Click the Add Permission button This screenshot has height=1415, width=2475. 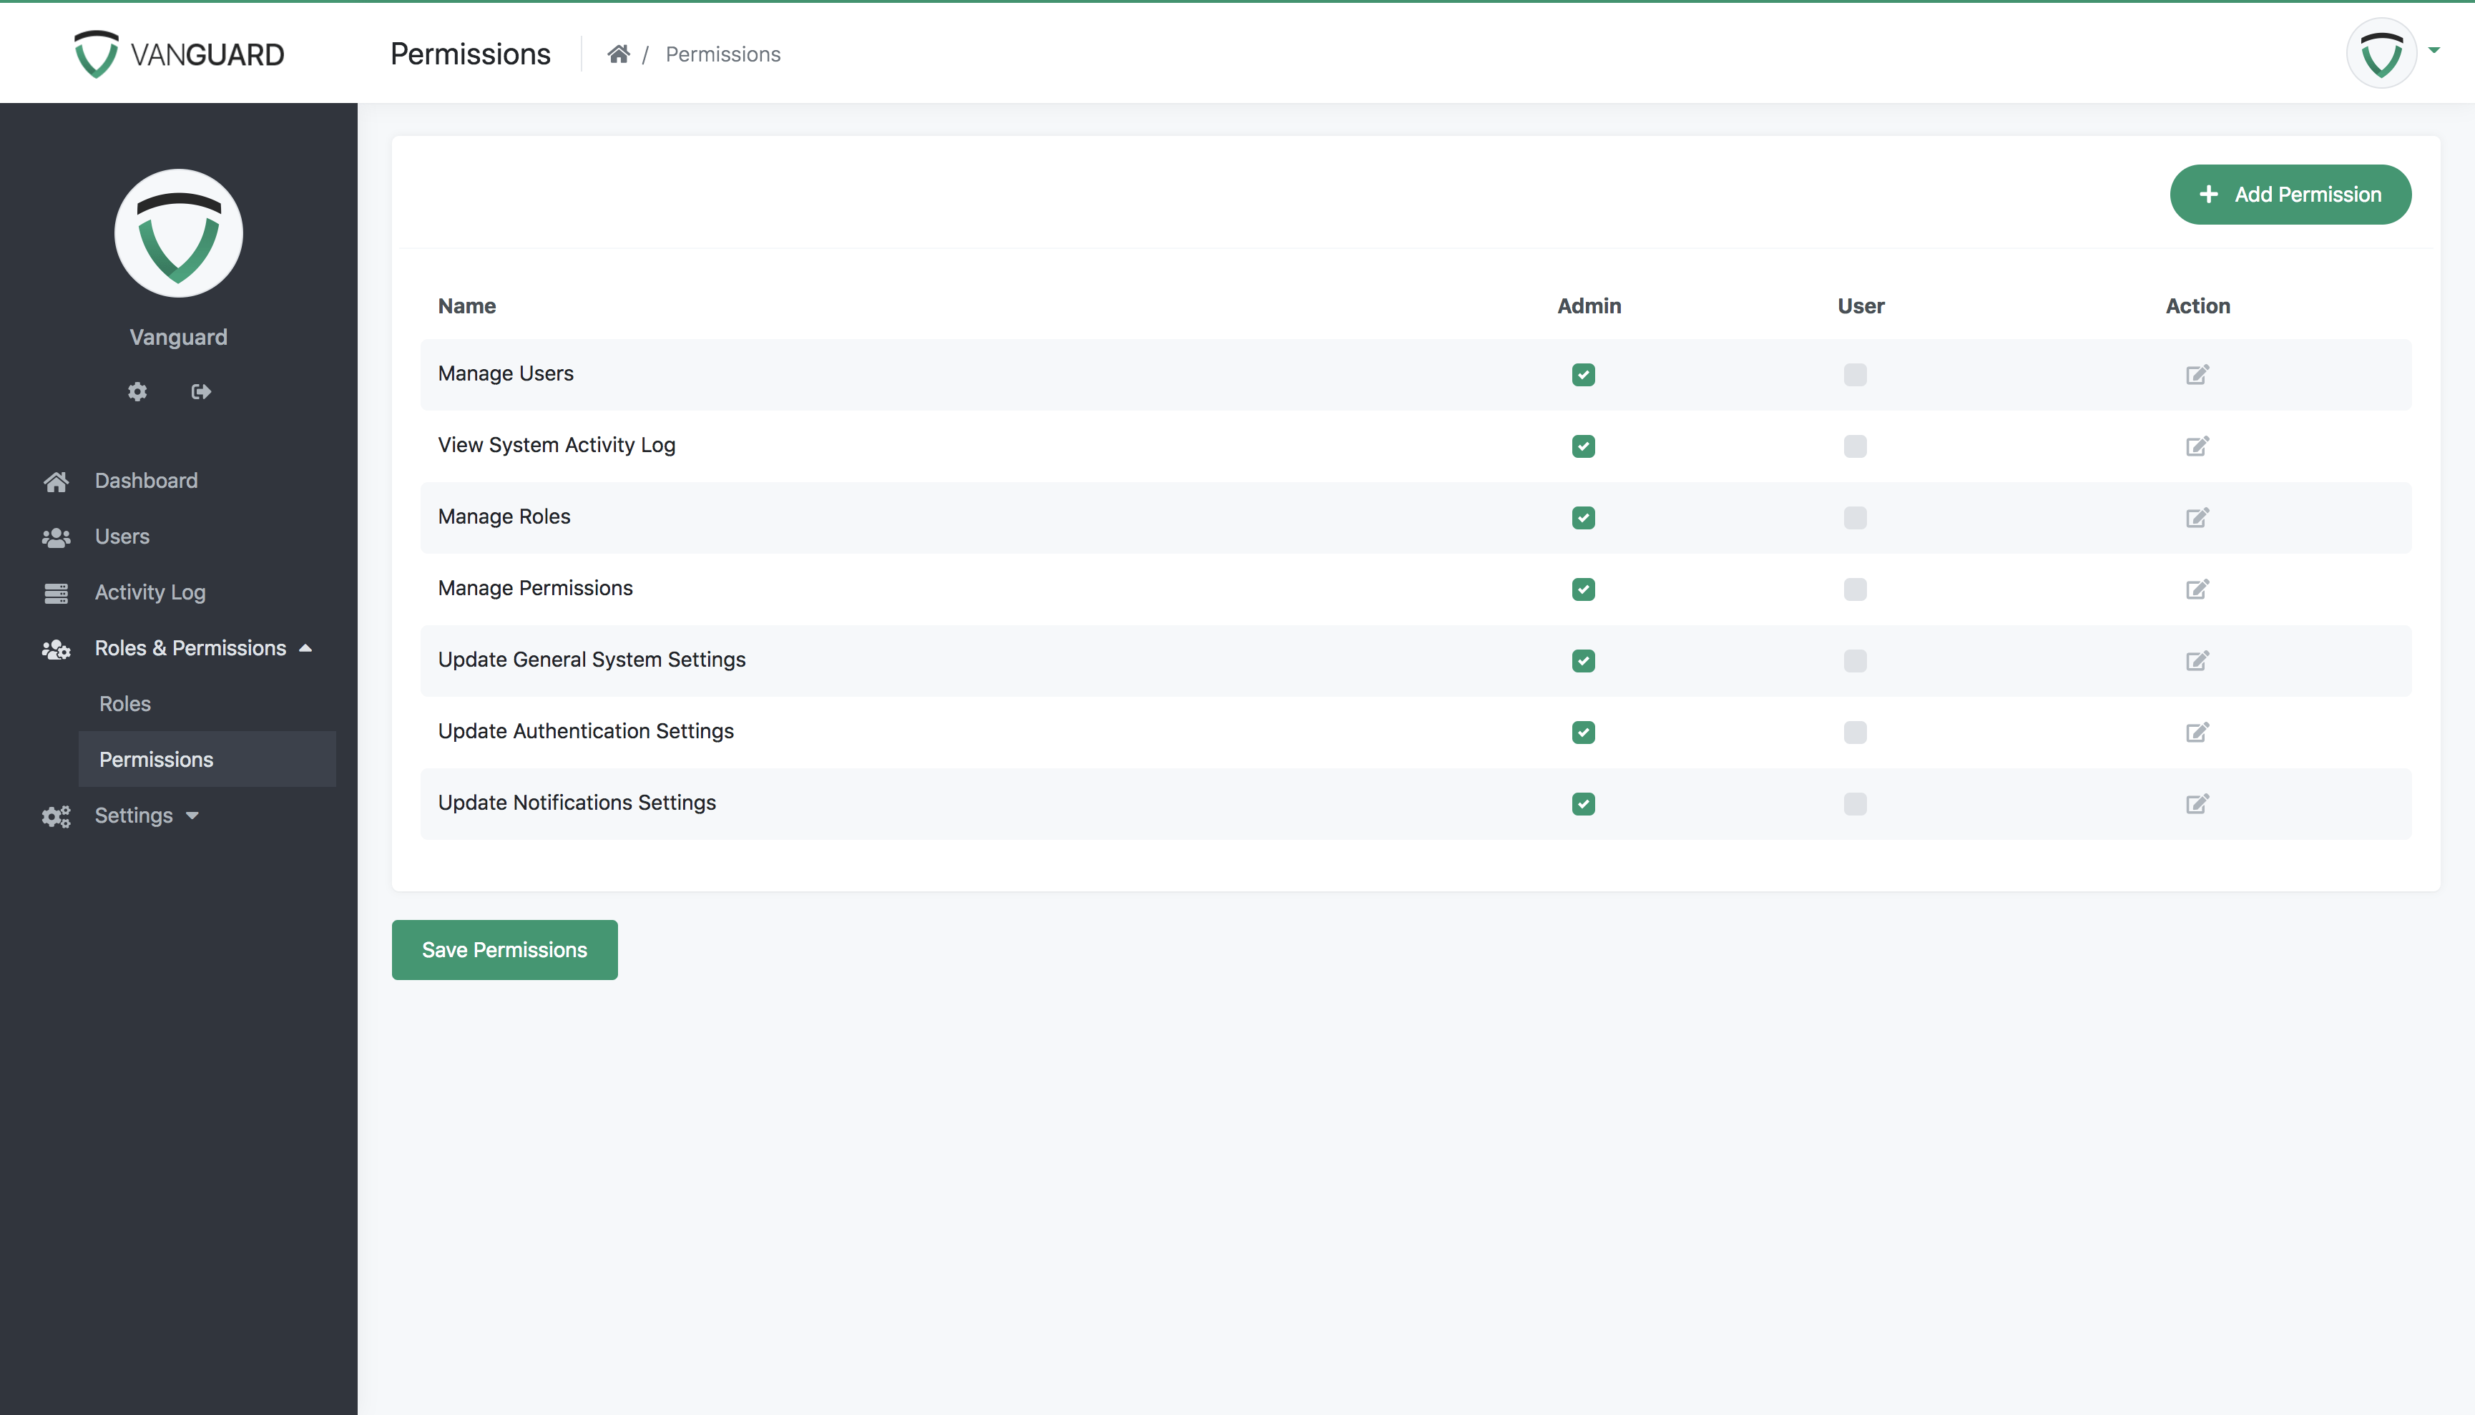coord(2290,195)
